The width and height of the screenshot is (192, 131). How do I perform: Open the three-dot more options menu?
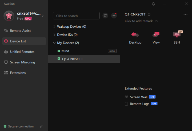point(185,14)
